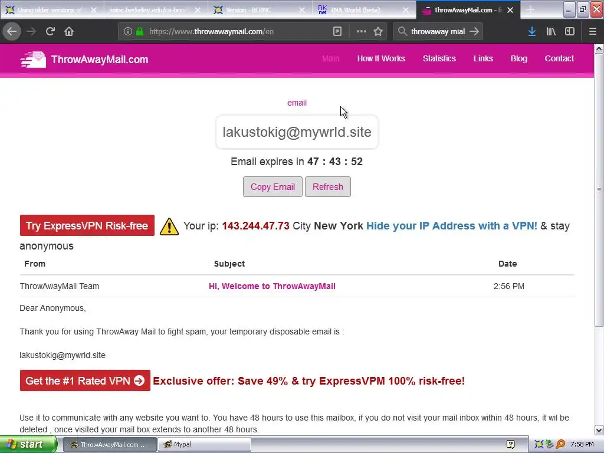Click the orange magnifier tray icon
Viewport: 604px width, 453px height.
click(560, 445)
